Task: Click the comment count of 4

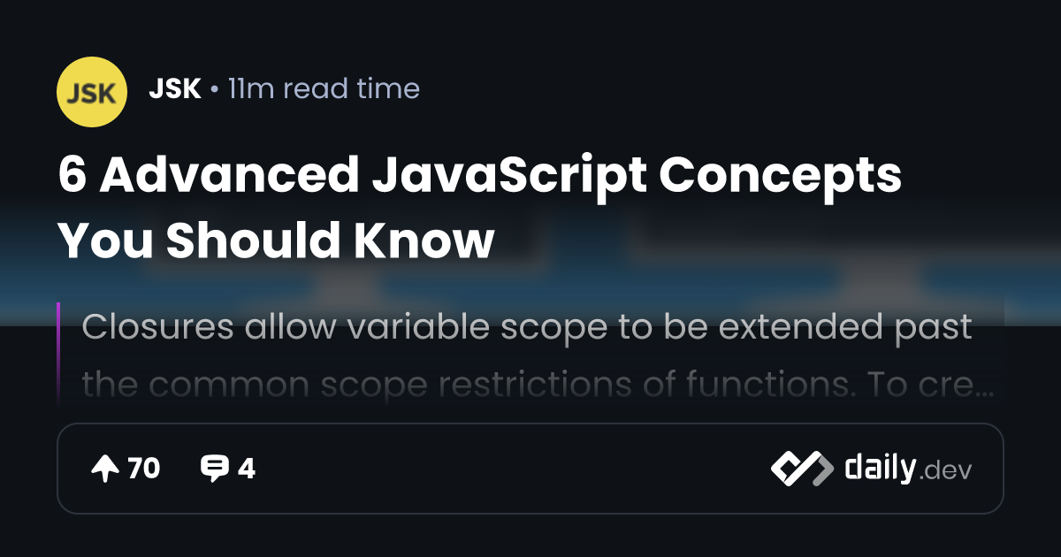Action: (x=247, y=469)
